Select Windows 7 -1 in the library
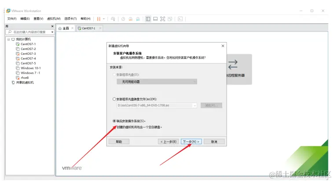This screenshot has width=334, height=181. point(30,73)
